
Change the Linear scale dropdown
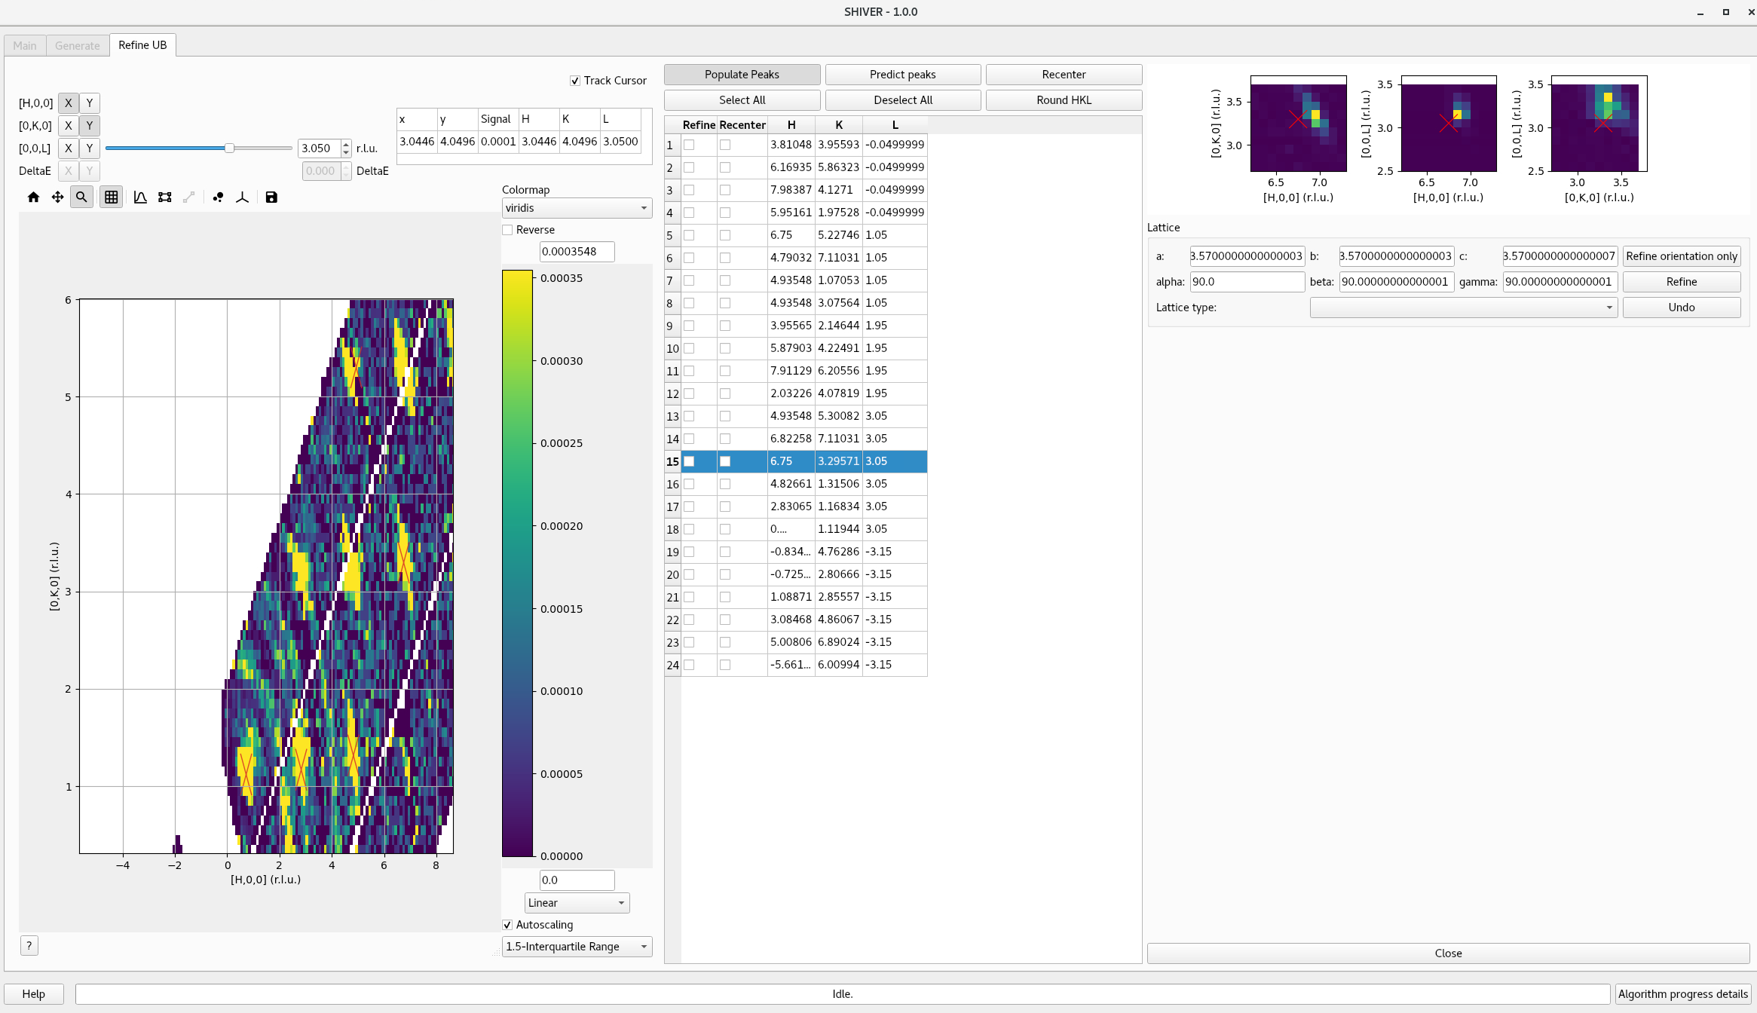tap(576, 902)
